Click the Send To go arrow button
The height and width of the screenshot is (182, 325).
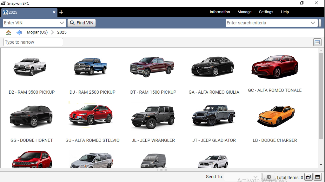(269, 177)
